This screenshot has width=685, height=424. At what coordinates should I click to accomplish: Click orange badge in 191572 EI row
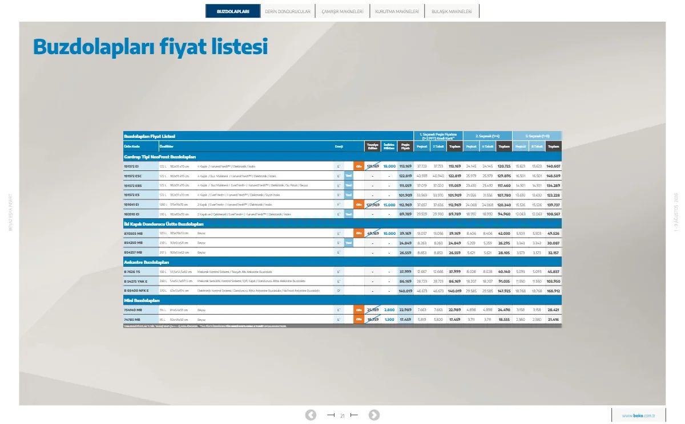pos(358,166)
